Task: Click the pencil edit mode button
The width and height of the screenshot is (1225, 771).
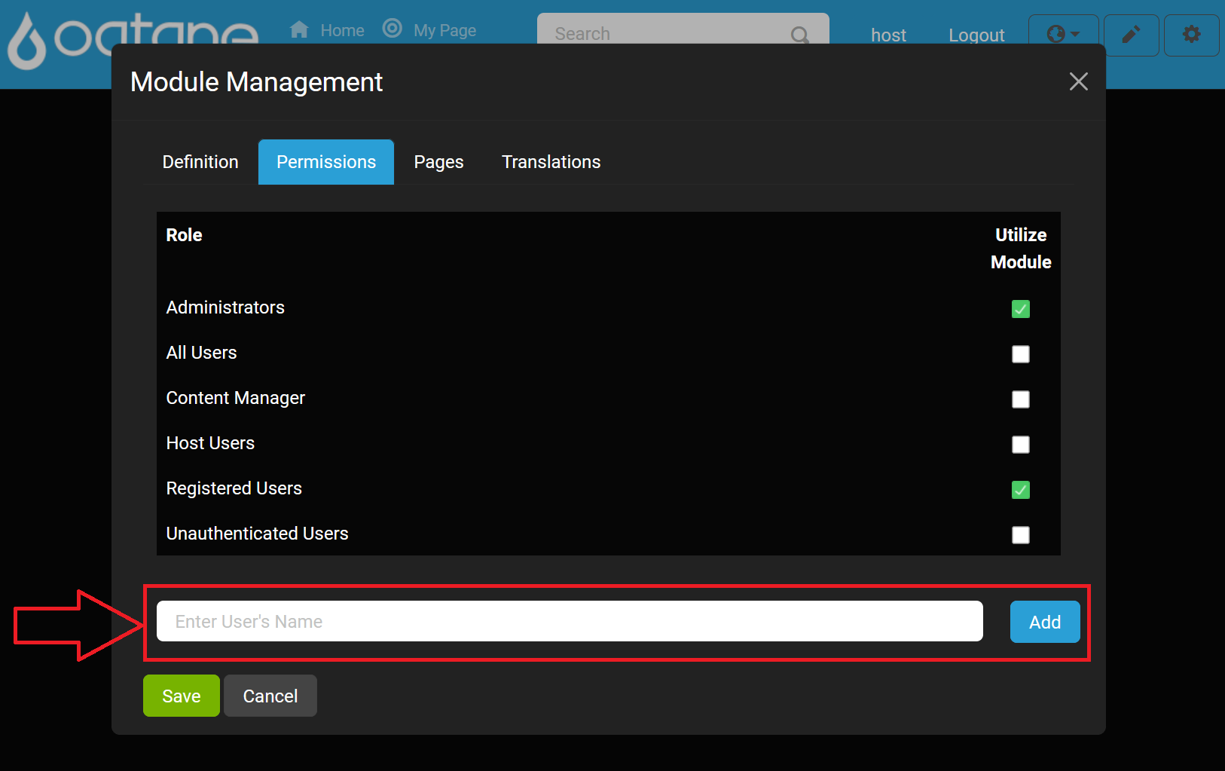Action: tap(1131, 35)
